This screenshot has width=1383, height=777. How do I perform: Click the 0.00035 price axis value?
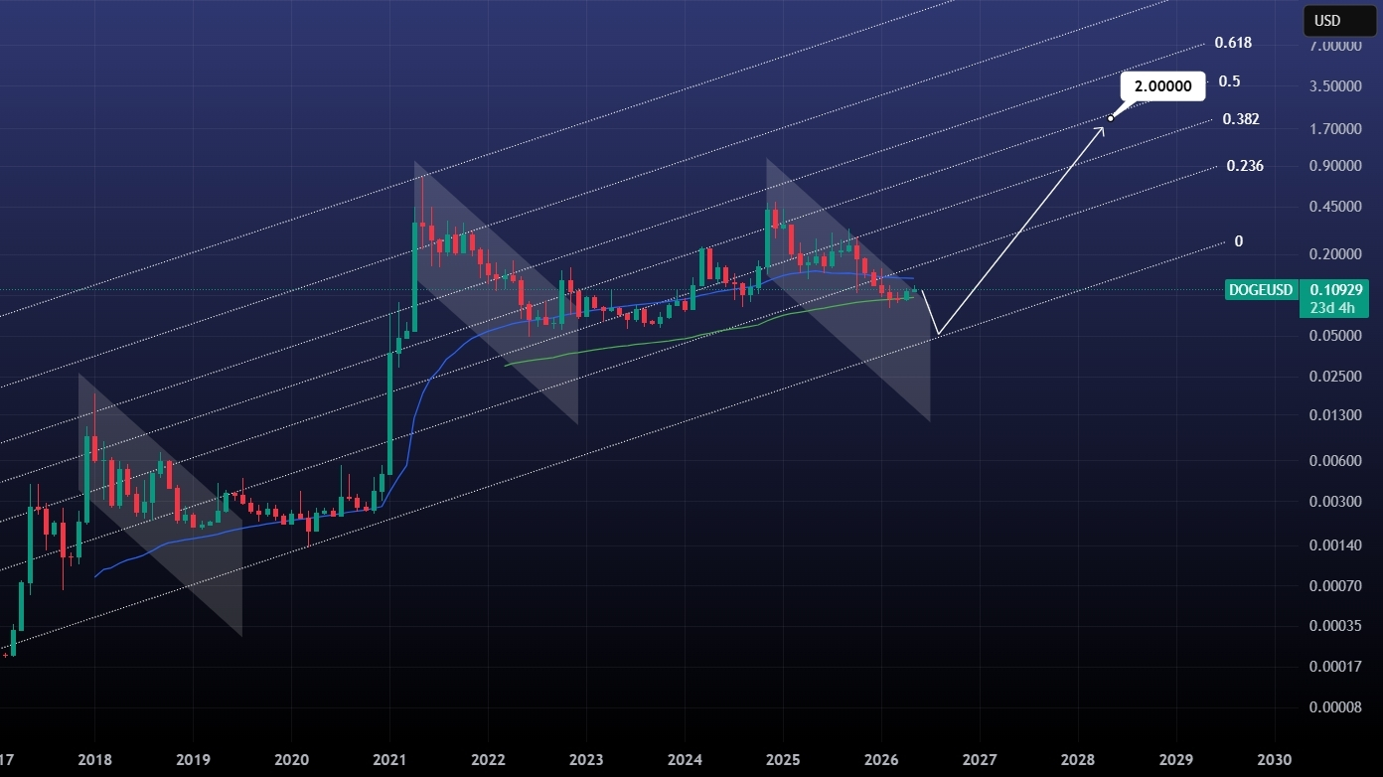pos(1335,626)
